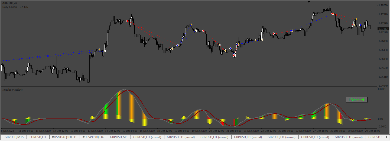Click the blue buy arrow near 27 Dec 02:00

pos(291,31)
